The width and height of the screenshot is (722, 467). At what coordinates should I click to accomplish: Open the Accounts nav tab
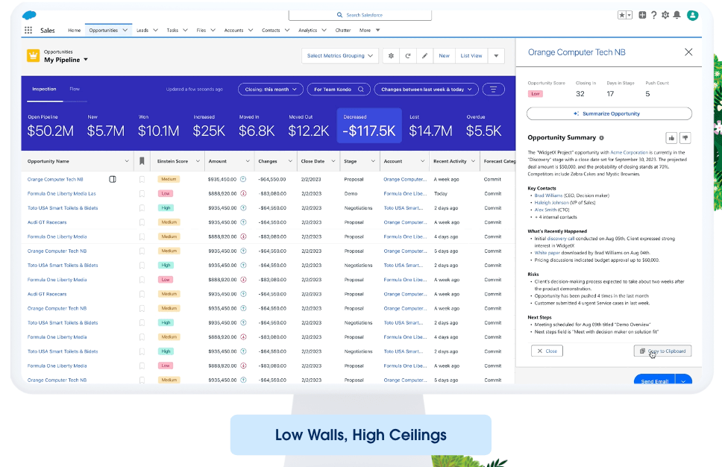click(233, 30)
